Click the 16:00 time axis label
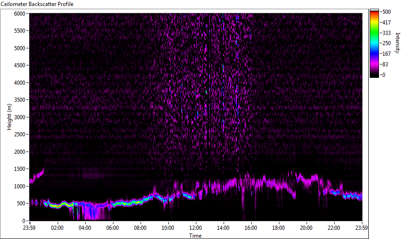This screenshot has height=239, width=402. [x=251, y=228]
